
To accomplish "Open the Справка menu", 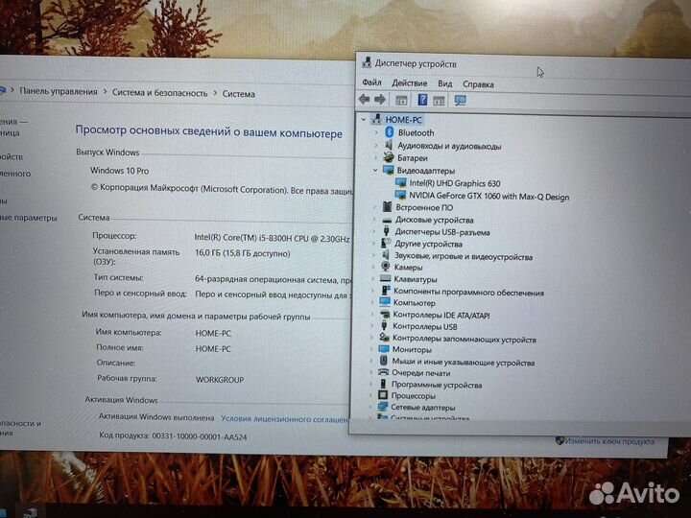I will point(478,84).
